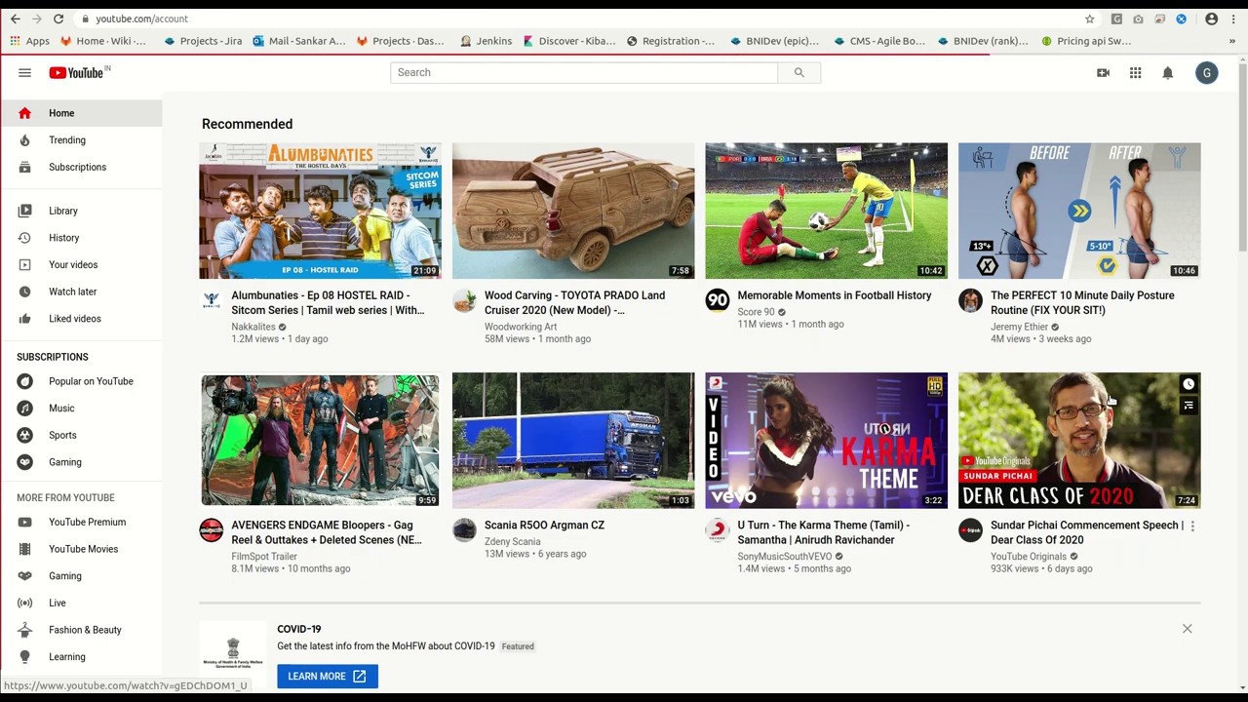Play Avengers Endgame Bloopers thumbnail
1248x702 pixels.
coord(320,441)
